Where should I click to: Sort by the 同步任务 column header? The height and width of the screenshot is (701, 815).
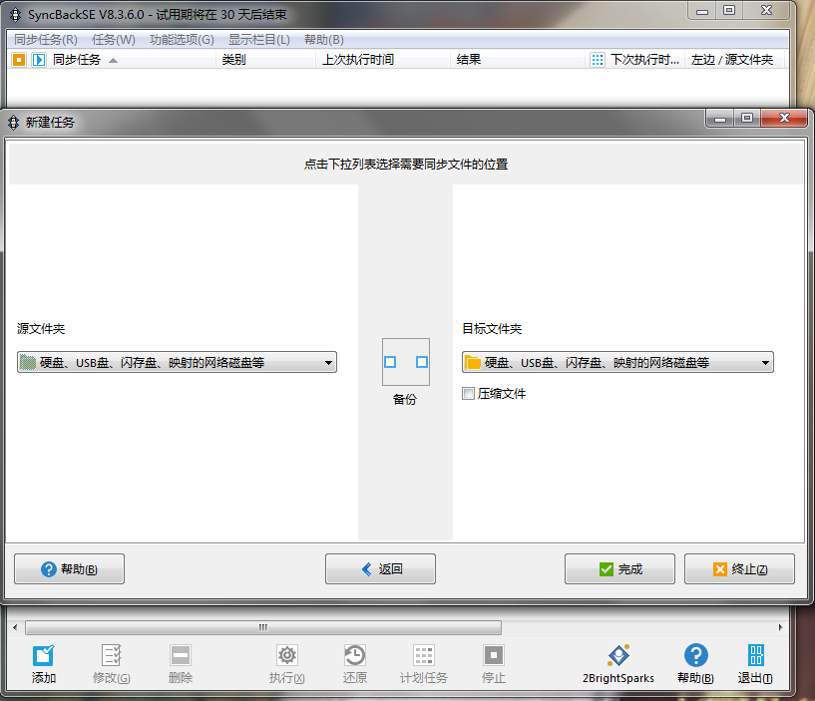[x=77, y=60]
